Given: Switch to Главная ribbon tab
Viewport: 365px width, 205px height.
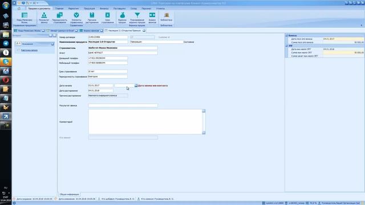Looking at the screenshot, I should coord(59,9).
